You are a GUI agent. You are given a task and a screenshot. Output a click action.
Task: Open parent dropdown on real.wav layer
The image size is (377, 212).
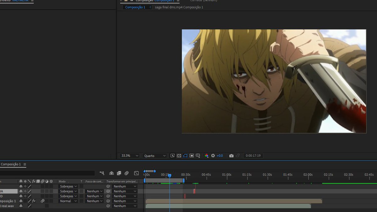click(125, 206)
